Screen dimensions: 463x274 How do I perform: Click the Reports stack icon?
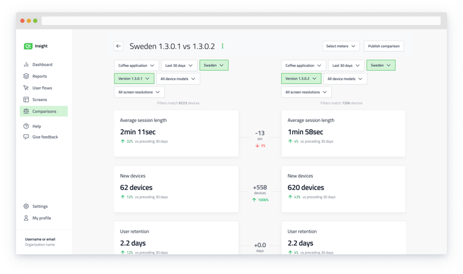click(x=26, y=76)
